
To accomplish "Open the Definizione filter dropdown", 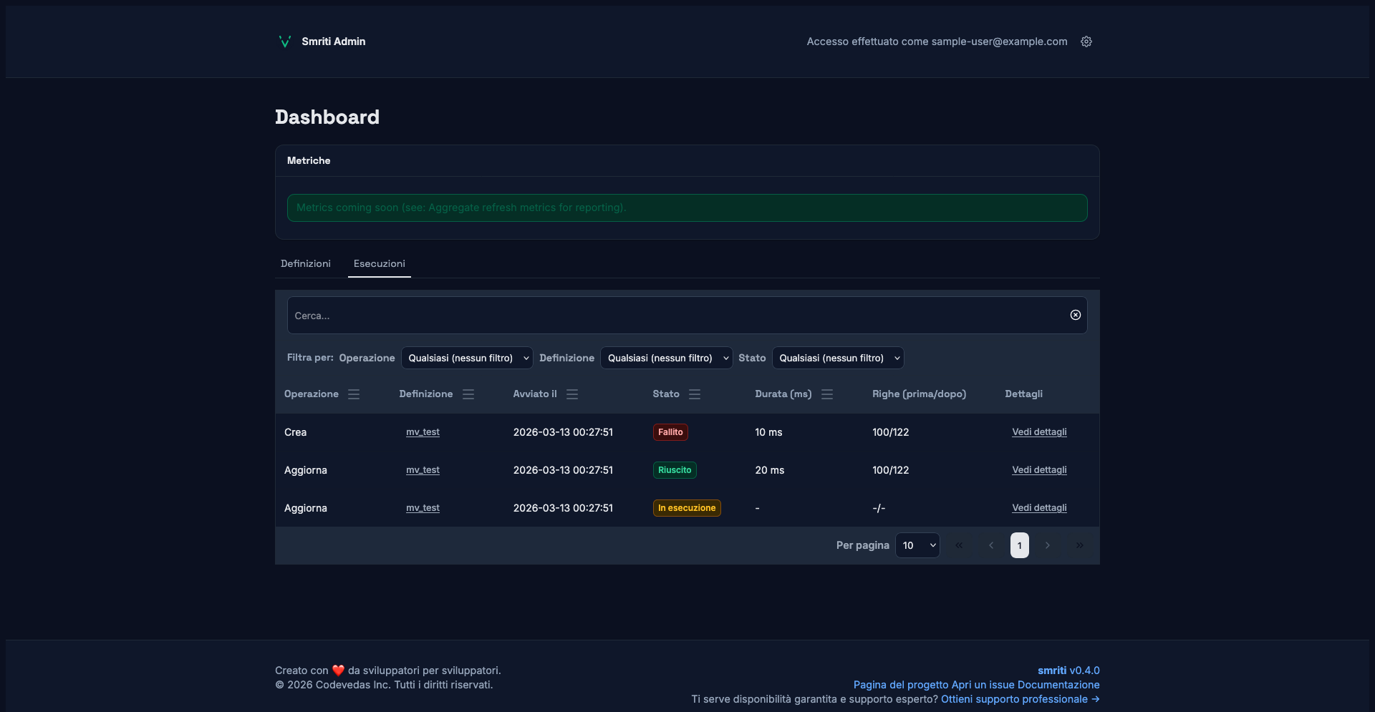I will (x=666, y=358).
